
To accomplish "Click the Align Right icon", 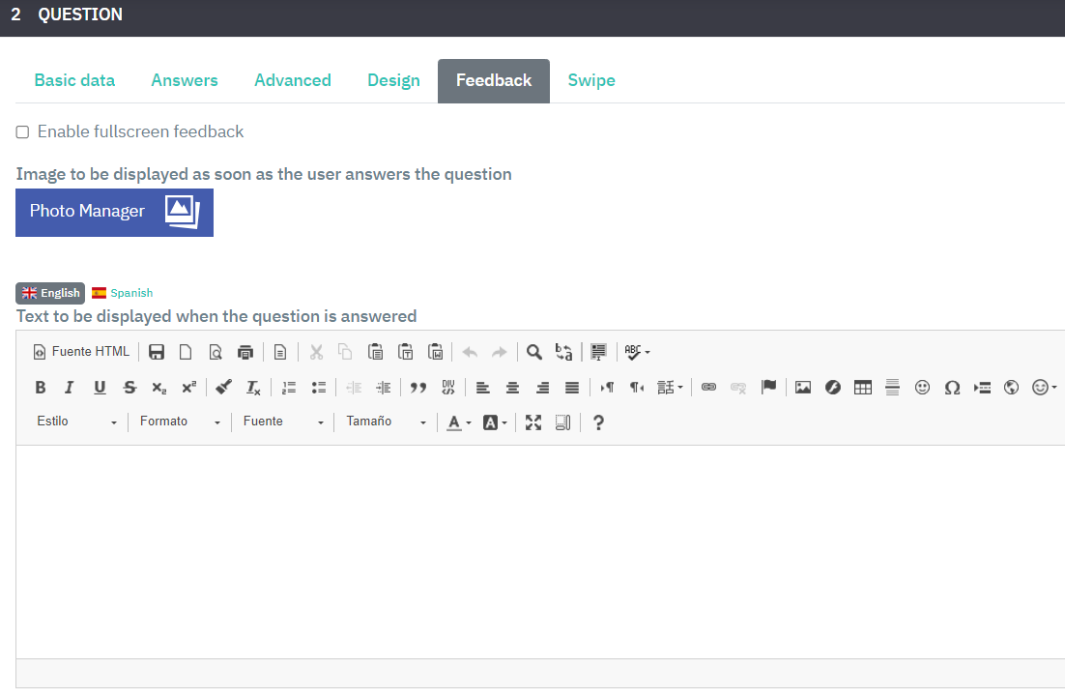I will (543, 387).
